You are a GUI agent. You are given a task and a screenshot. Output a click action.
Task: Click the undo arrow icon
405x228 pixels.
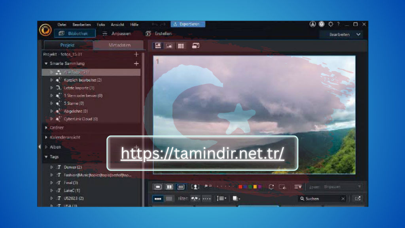pyautogui.click(x=155, y=24)
